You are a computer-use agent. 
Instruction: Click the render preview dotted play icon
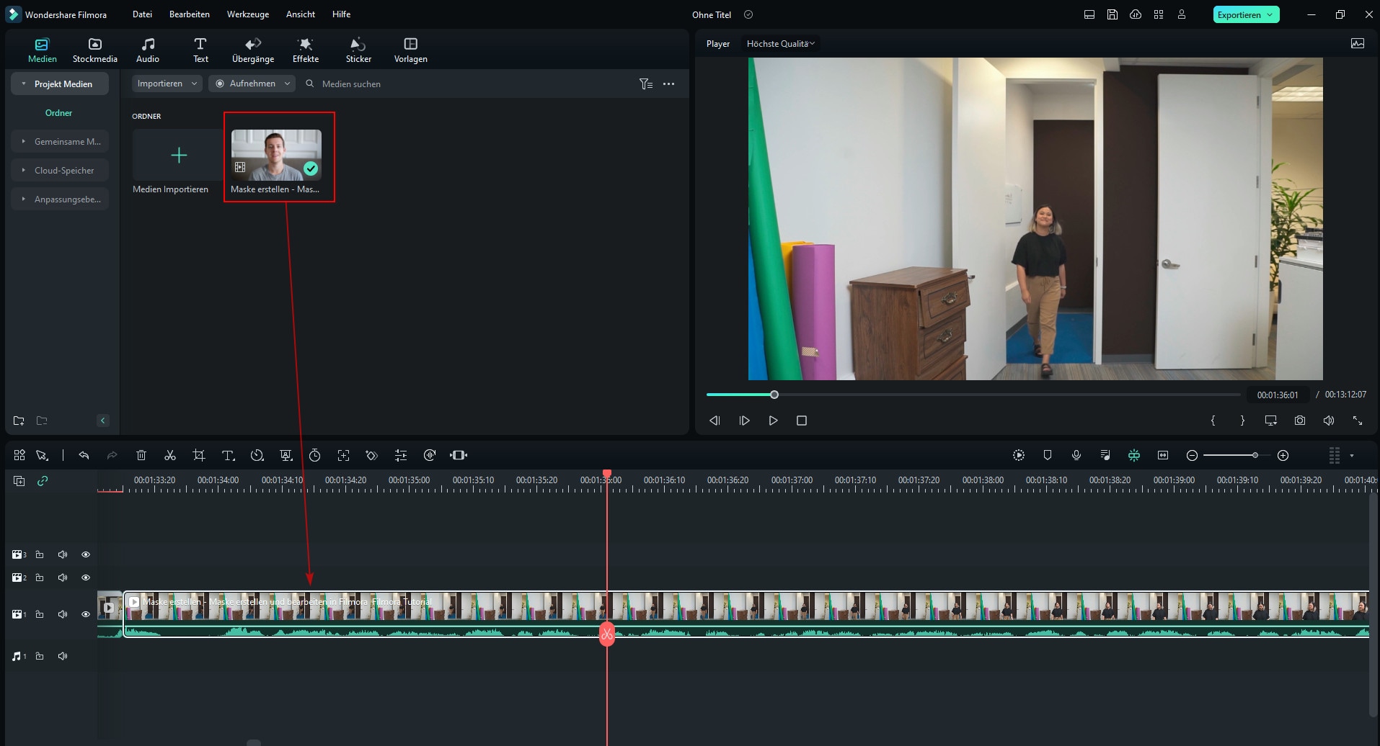coord(1019,455)
